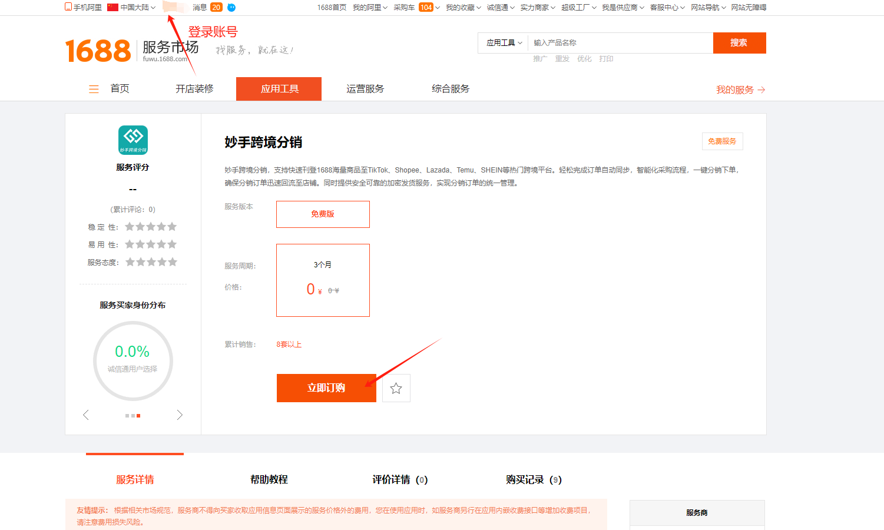Click the 1688 orange logo
Viewport: 884px width, 530px height.
click(98, 51)
